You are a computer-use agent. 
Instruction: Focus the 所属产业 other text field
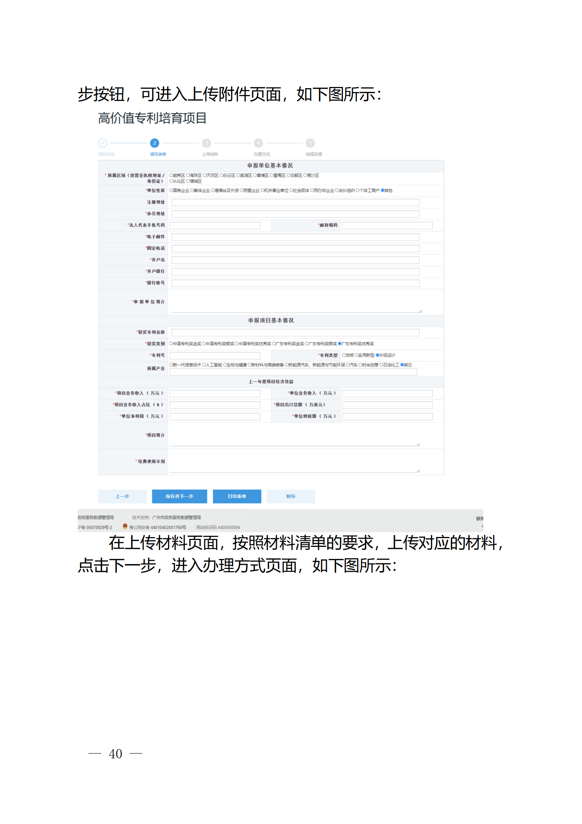coord(293,371)
